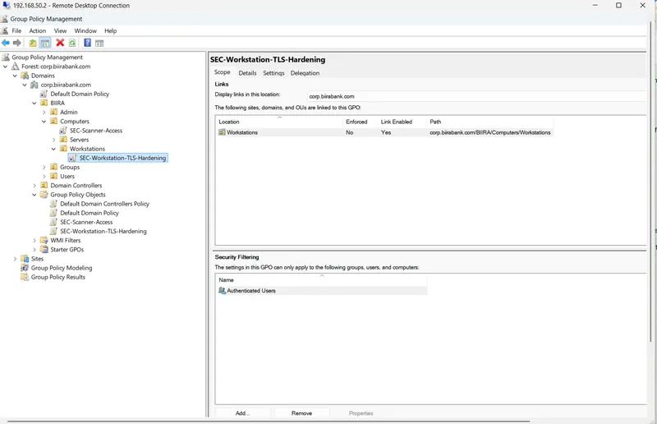657x424 pixels.
Task: Click the Group Policy Management window icon
Action: click(5, 19)
